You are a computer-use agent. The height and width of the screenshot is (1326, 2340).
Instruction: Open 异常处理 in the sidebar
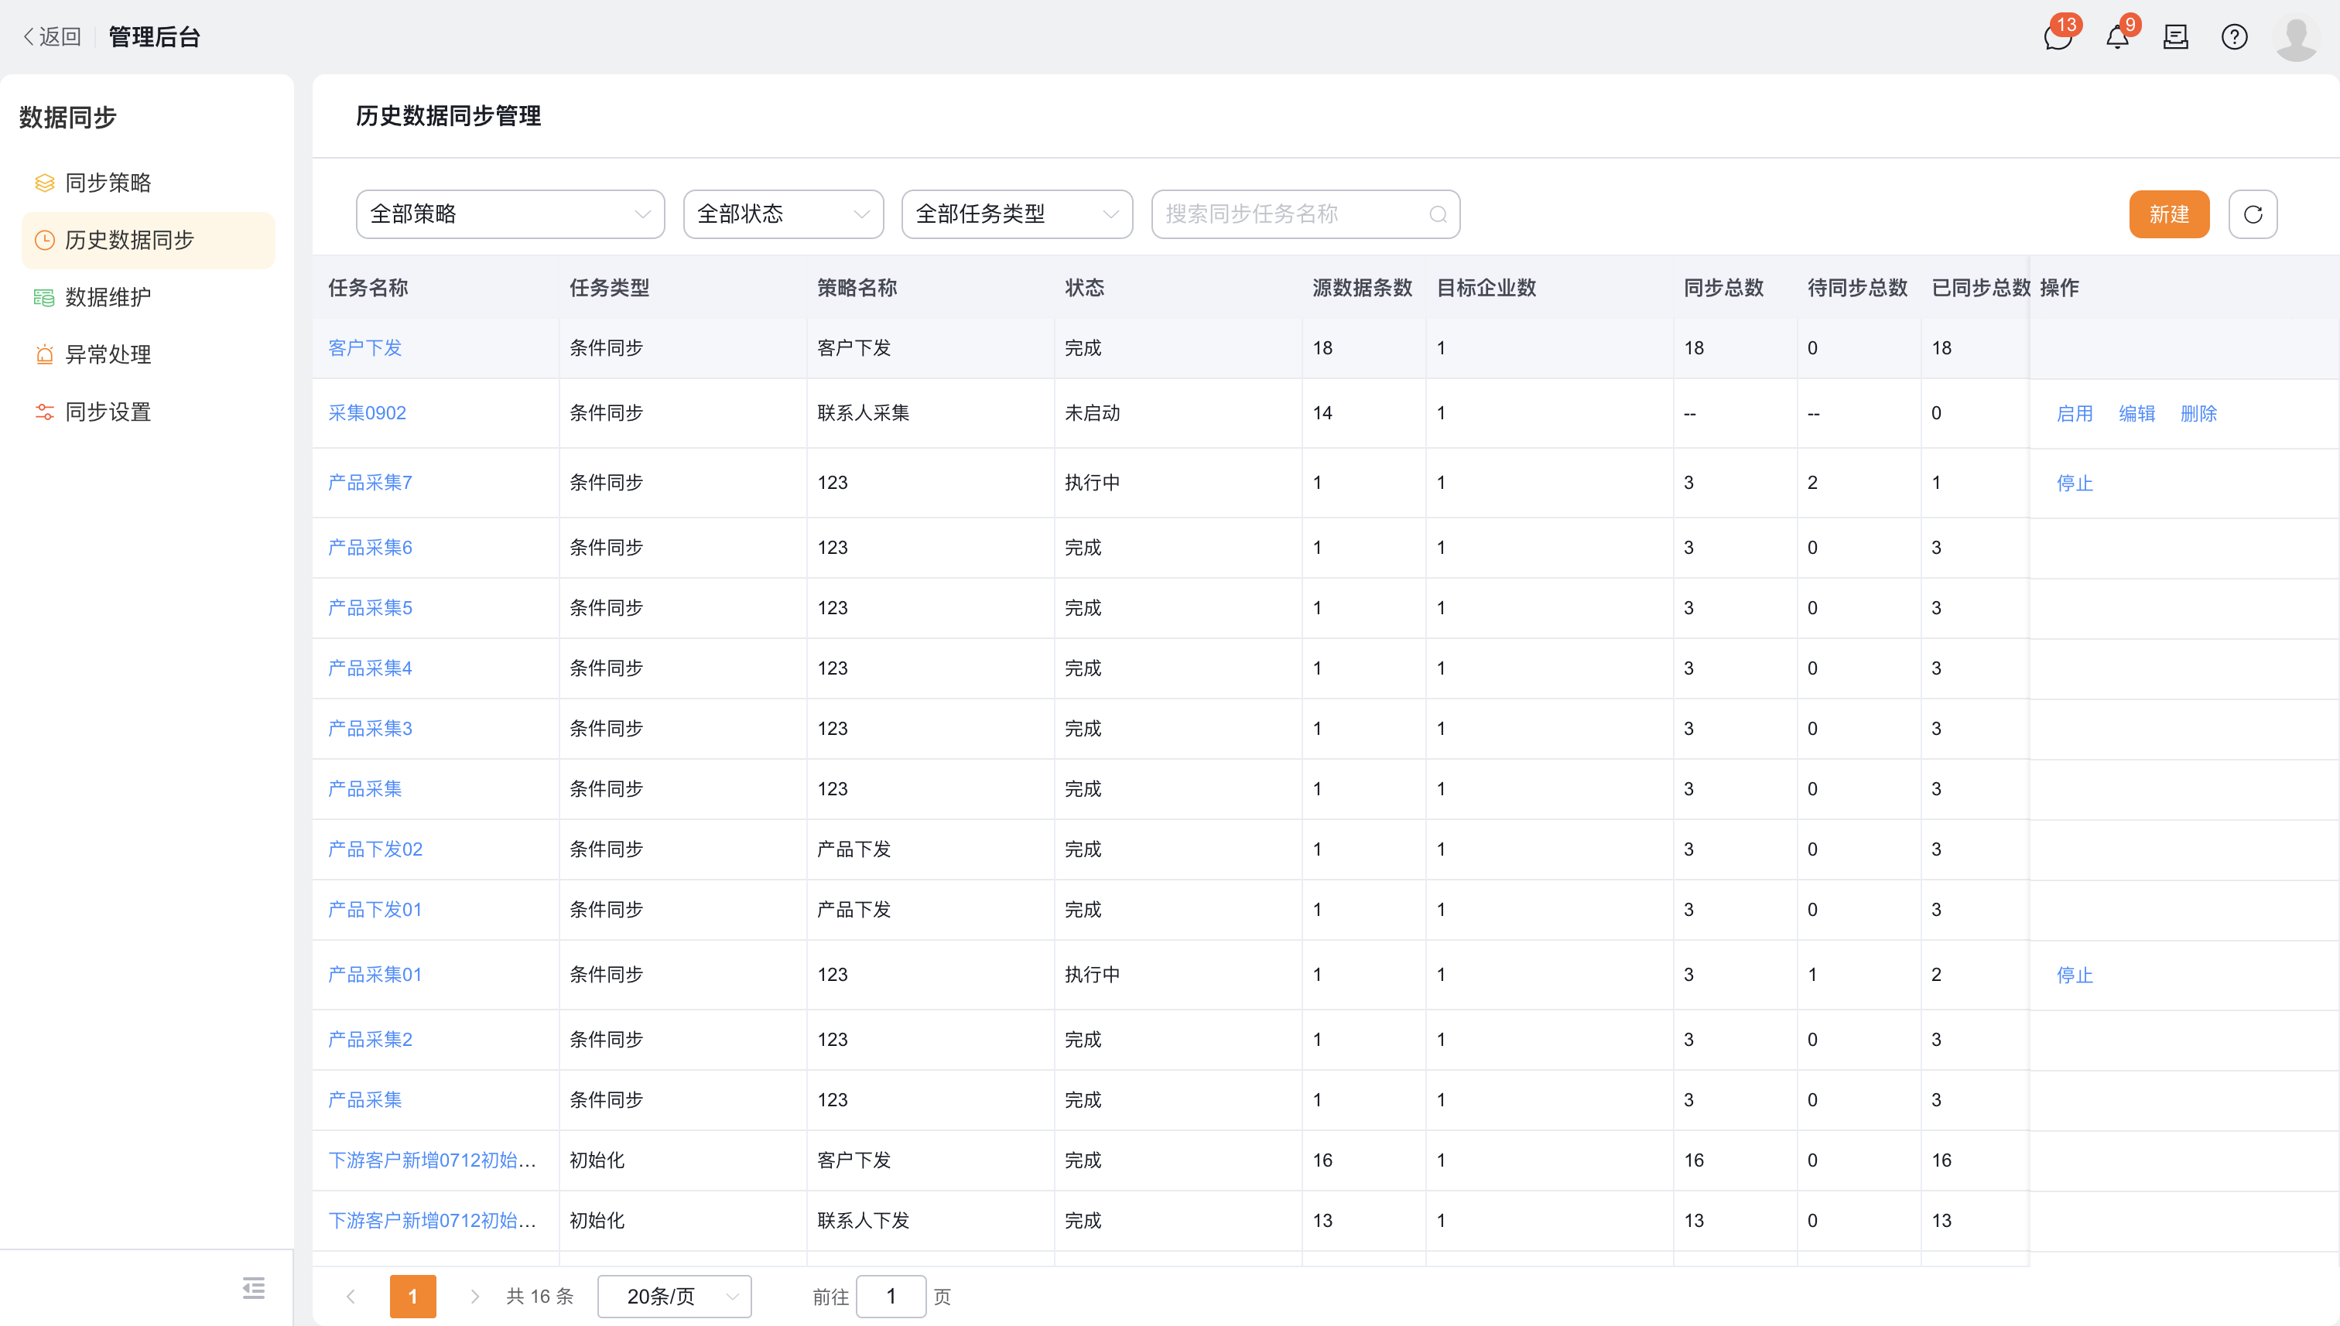(149, 354)
